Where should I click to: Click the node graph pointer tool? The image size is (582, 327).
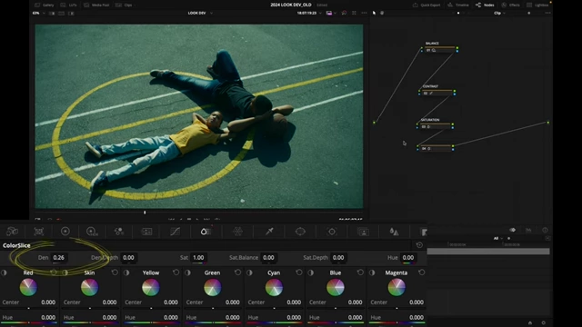pos(374,13)
